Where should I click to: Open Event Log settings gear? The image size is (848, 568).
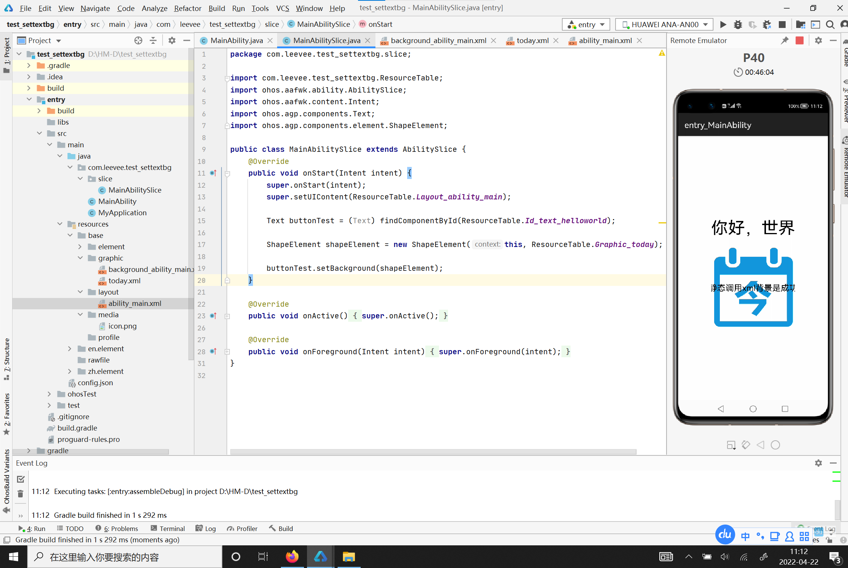pos(819,463)
